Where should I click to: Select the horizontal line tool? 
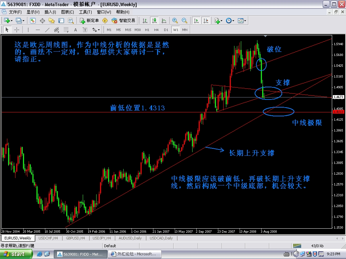(x=38, y=30)
